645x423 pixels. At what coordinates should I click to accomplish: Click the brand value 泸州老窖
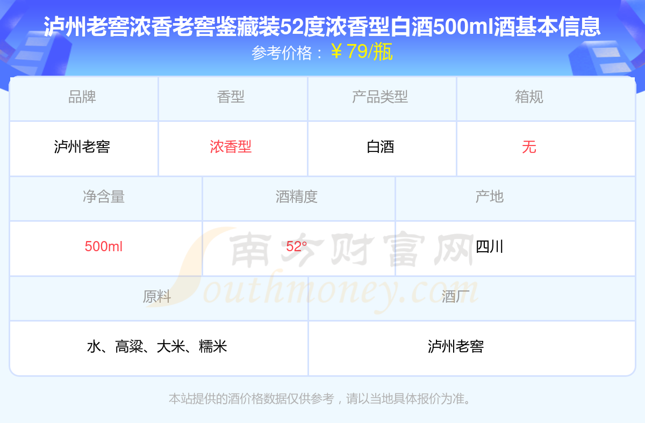pyautogui.click(x=82, y=147)
